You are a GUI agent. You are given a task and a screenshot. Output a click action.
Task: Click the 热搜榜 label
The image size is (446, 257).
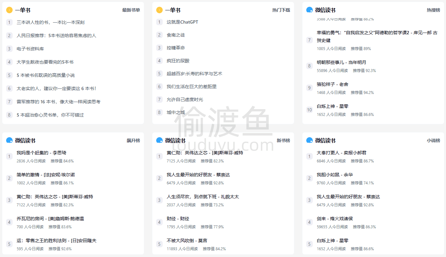point(433,10)
